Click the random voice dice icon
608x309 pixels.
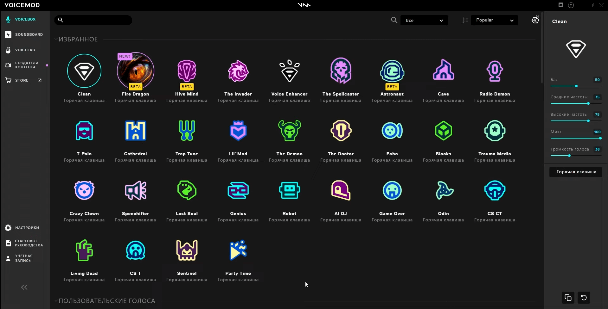click(535, 20)
